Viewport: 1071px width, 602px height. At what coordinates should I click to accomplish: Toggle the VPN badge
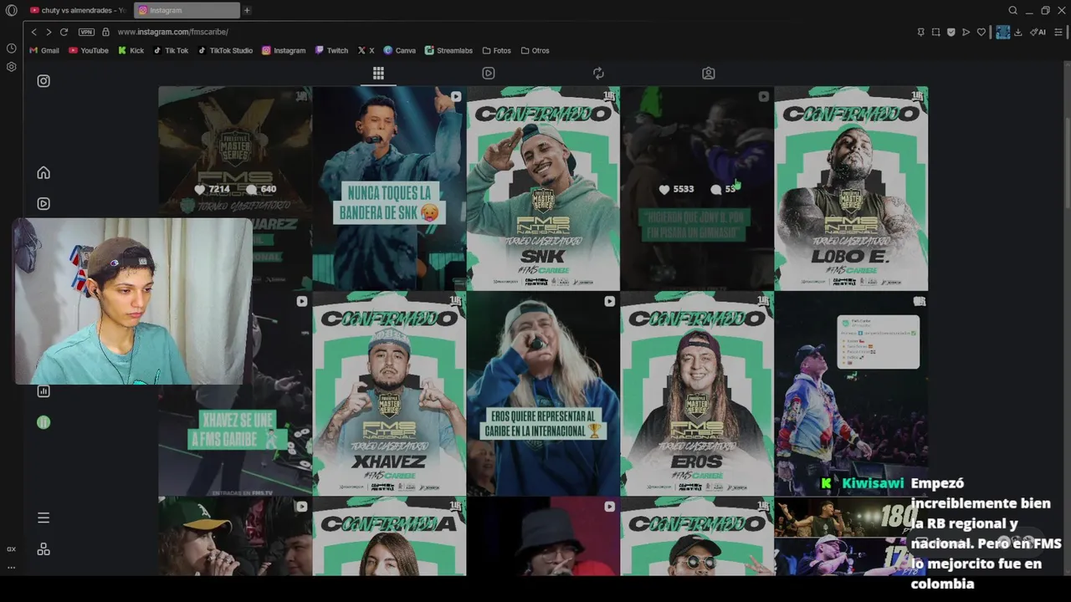click(x=86, y=32)
